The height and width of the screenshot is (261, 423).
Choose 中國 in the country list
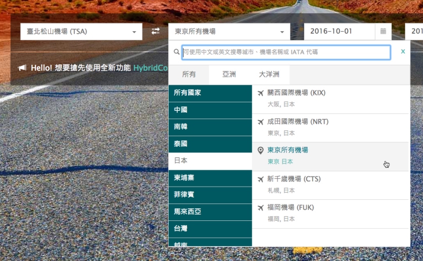click(210, 110)
